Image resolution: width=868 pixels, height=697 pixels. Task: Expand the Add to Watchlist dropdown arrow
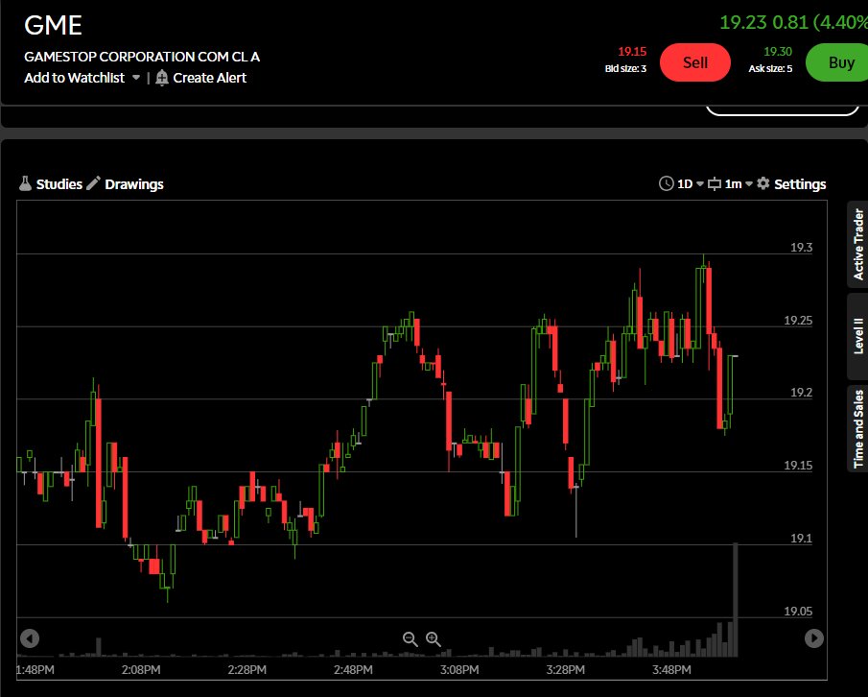tap(136, 78)
